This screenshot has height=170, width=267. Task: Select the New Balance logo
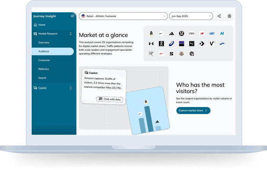point(202,33)
